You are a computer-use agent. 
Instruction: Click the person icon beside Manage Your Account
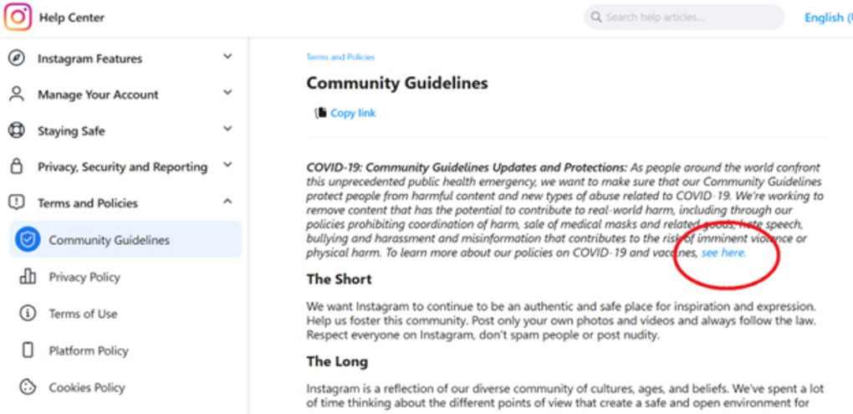(x=17, y=95)
